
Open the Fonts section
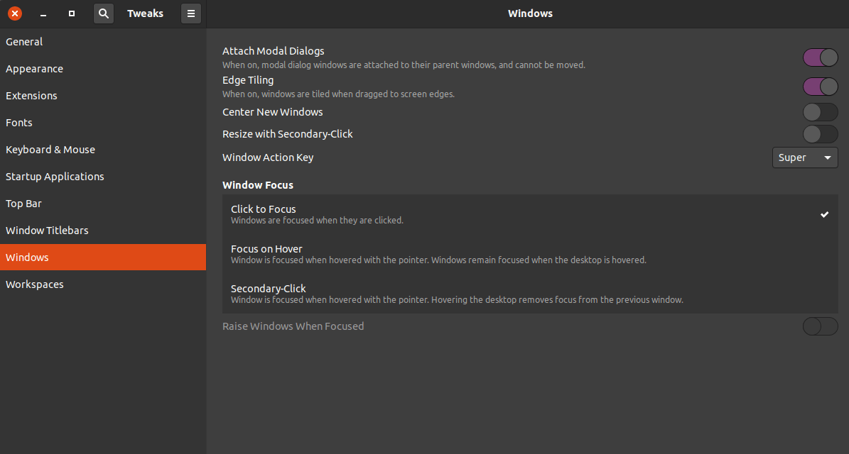click(x=19, y=122)
